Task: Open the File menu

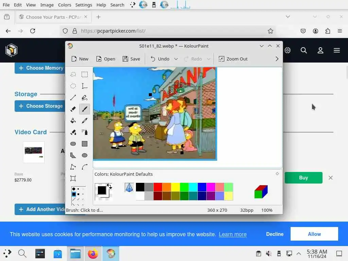Action: point(6,5)
